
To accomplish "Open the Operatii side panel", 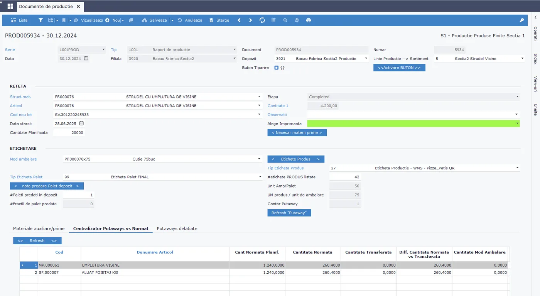I will (x=535, y=34).
